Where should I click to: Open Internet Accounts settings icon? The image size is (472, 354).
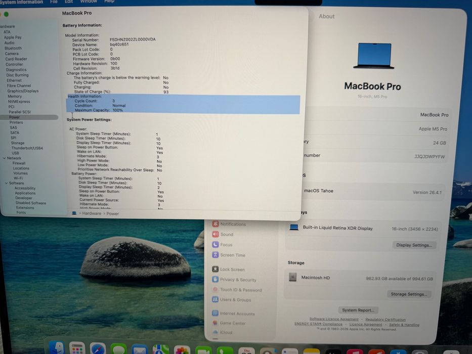tap(215, 313)
